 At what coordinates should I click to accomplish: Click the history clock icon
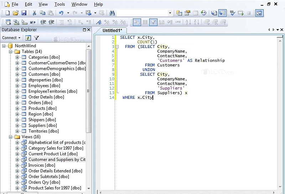[203, 13]
